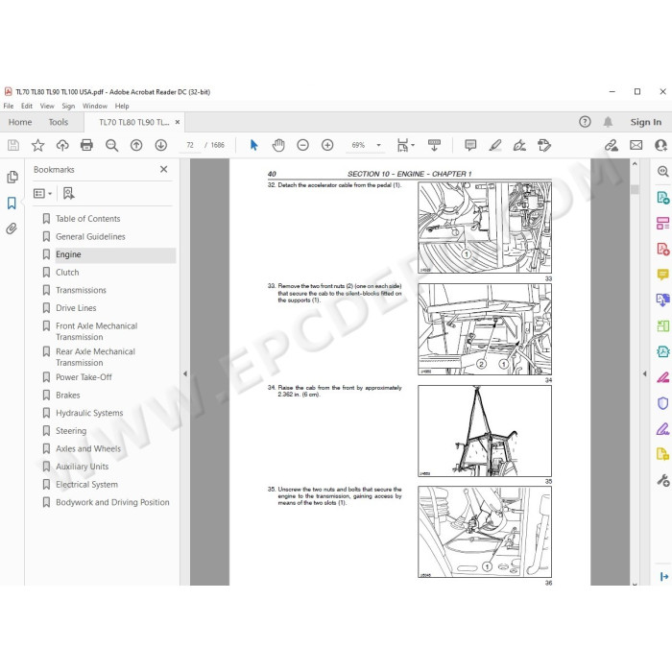This screenshot has width=672, height=672.
Task: Click the Save file icon
Action: [x=13, y=145]
